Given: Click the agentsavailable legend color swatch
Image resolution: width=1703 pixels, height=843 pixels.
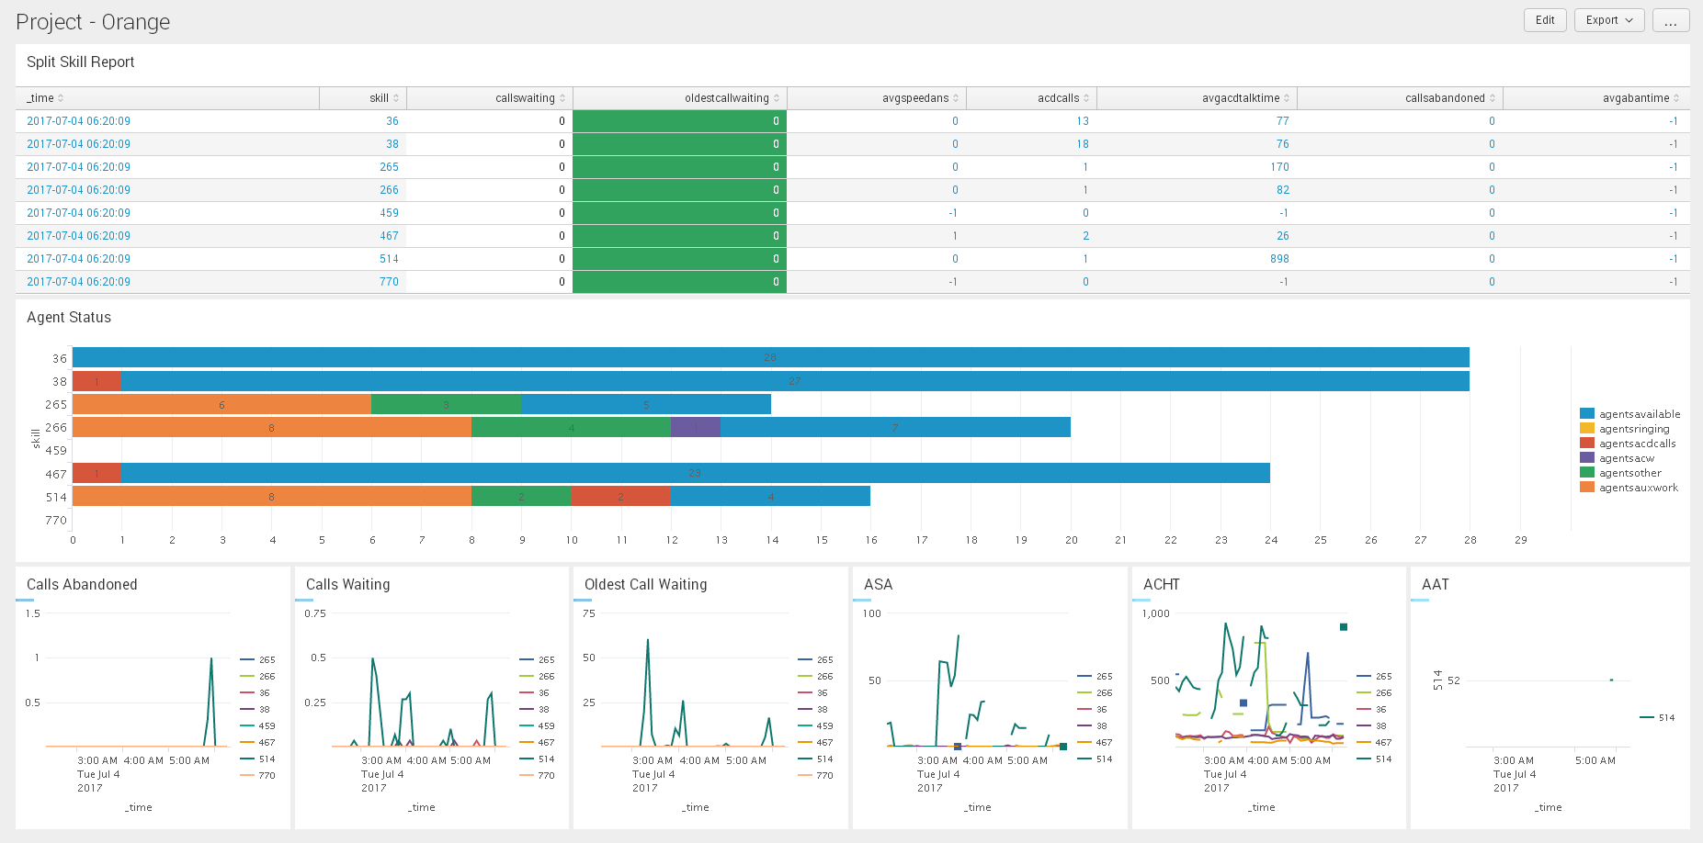Looking at the screenshot, I should tap(1586, 414).
